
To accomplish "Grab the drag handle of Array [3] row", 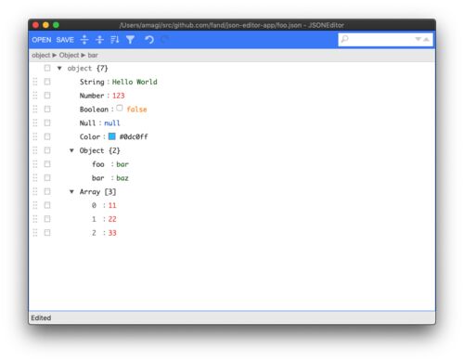I will point(35,191).
